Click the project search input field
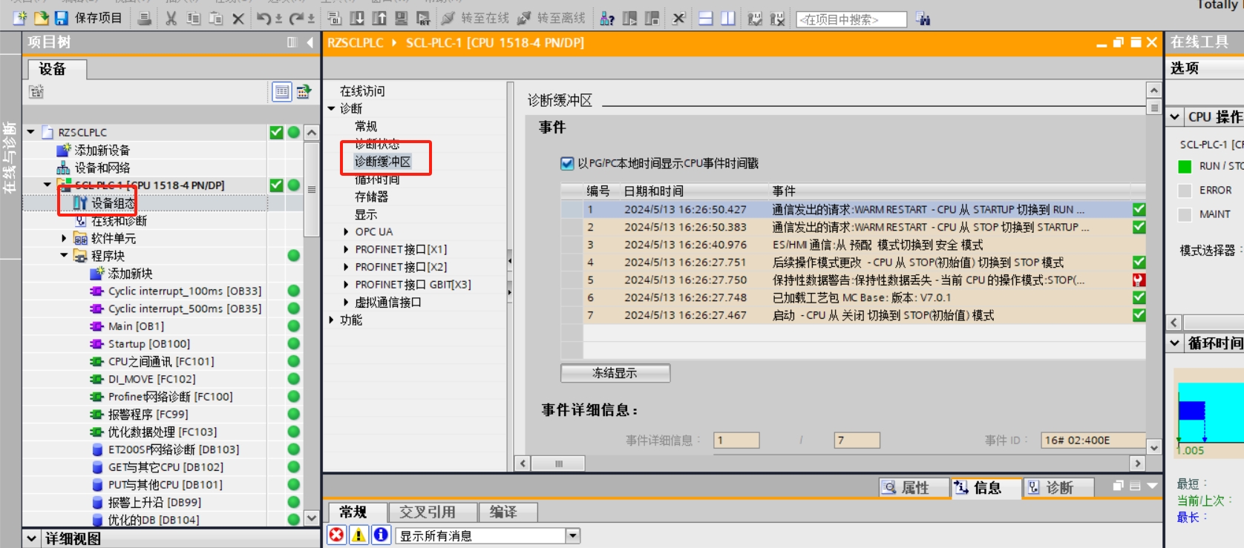This screenshot has width=1244, height=548. (851, 19)
